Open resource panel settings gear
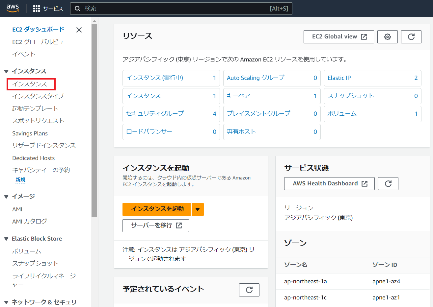 coord(387,36)
